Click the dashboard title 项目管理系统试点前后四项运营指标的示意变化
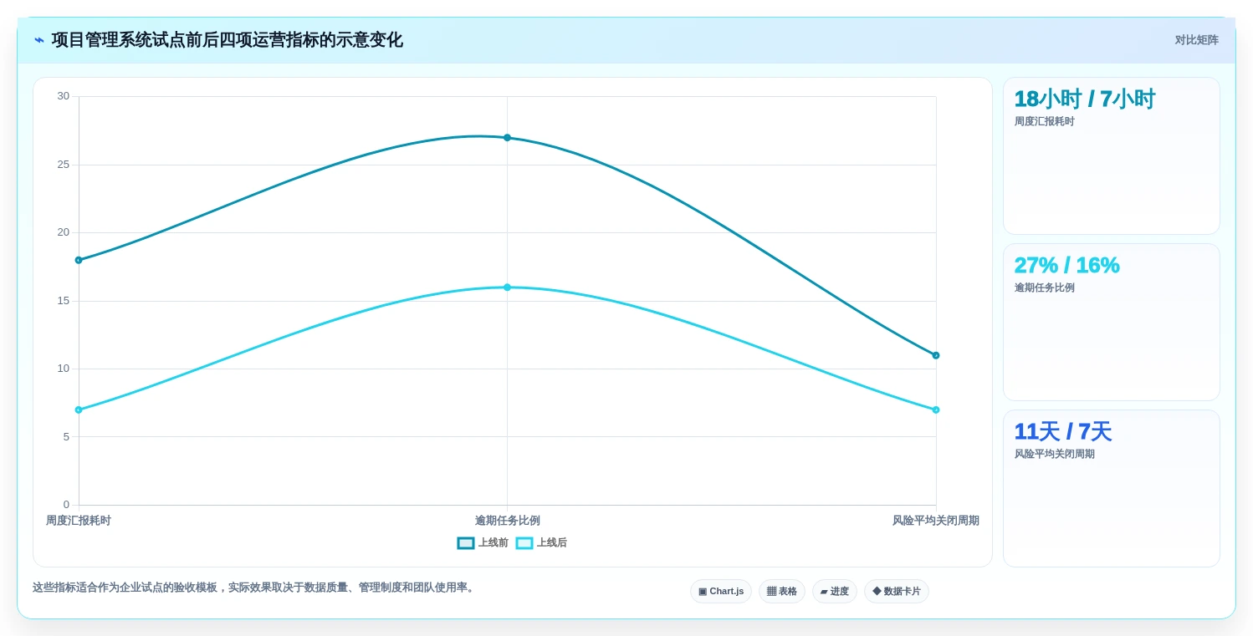Screen dimensions: 1253x636 [x=227, y=40]
